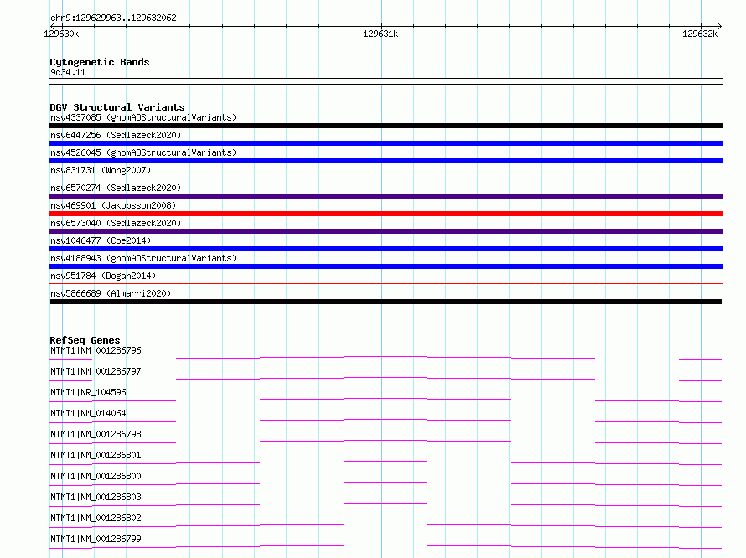This screenshot has height=558, width=746.
Task: Select the blue bar under nsv4526045
Action: click(386, 161)
